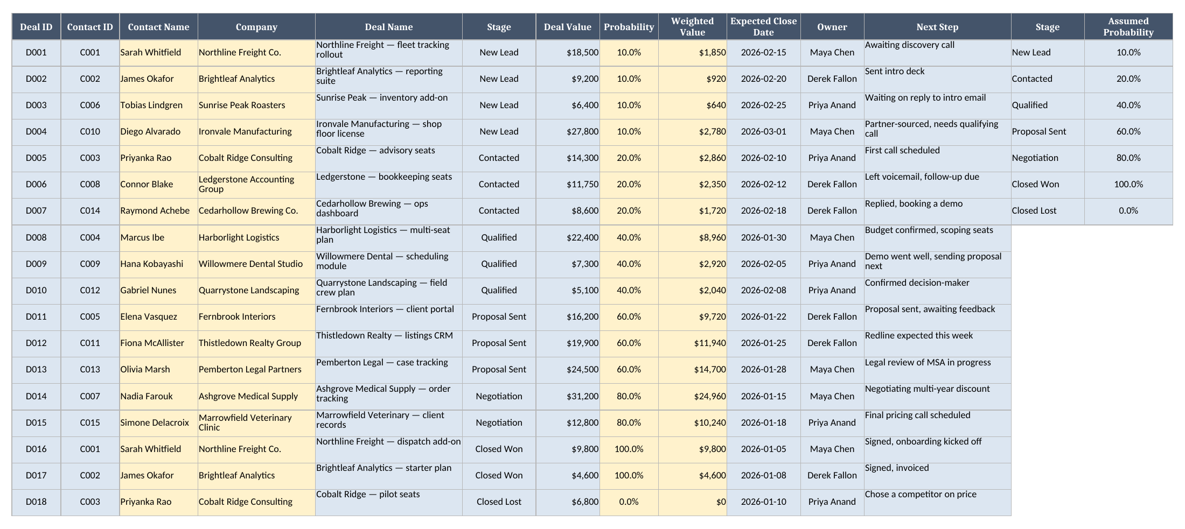
Task: Select contact Marcus Ibe
Action: pos(158,237)
